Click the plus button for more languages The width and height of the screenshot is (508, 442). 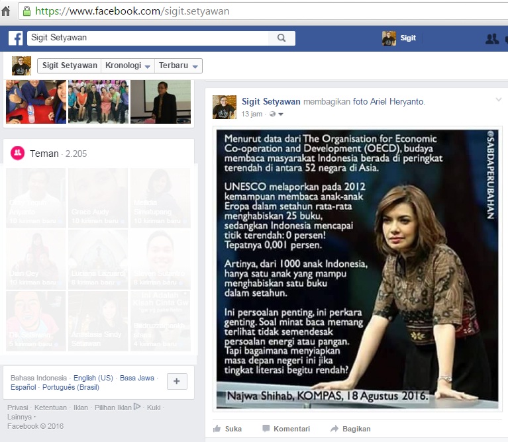(177, 381)
